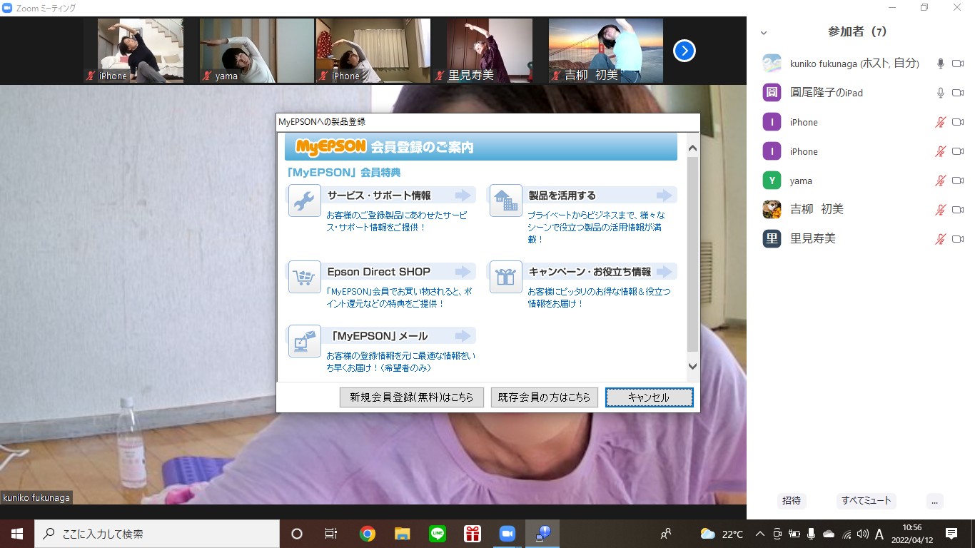
Task: Click muted mic icon for 里見寿美
Action: [x=940, y=239]
